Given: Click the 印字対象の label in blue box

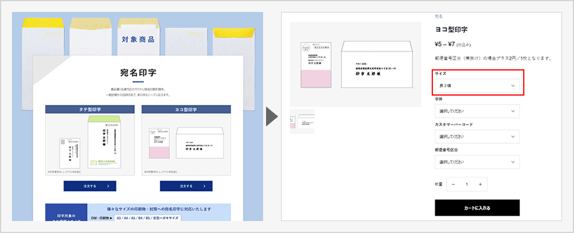Looking at the screenshot, I should coord(66,216).
